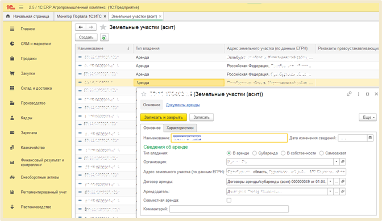Select the Характеристики tab in the card

[180, 128]
